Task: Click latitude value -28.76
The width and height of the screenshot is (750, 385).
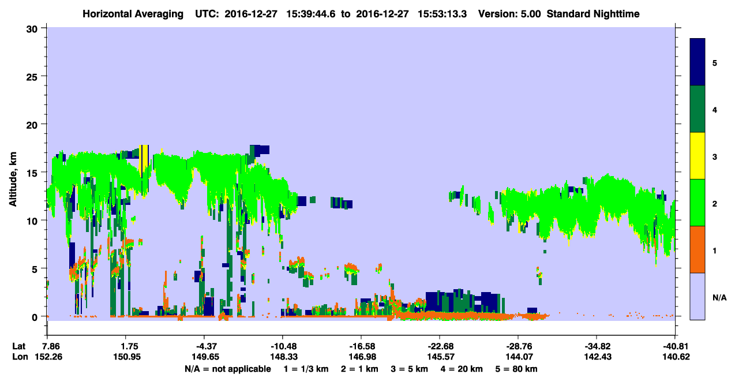Action: click(518, 347)
